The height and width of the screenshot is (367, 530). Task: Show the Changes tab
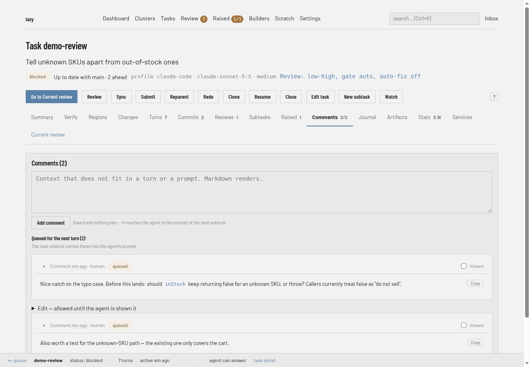point(128,117)
